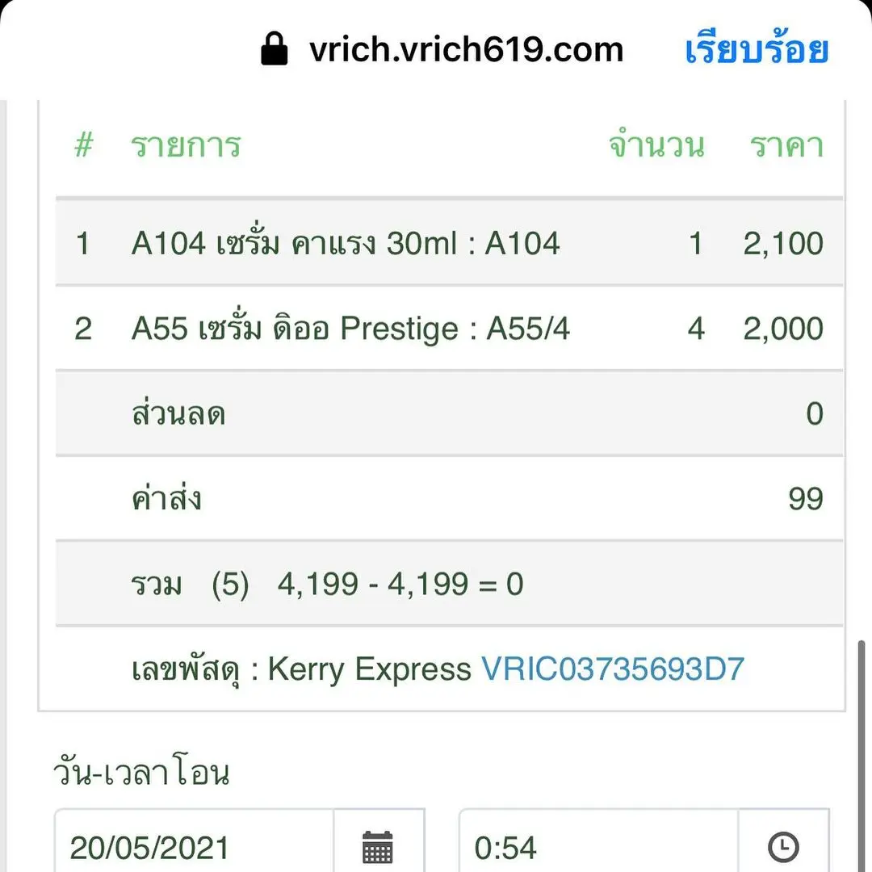Image resolution: width=872 pixels, height=872 pixels.
Task: Click the # column header
Action: point(83,147)
